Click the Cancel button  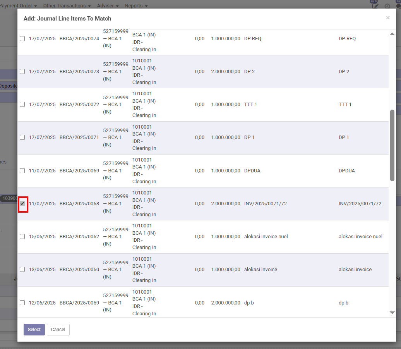pos(58,330)
